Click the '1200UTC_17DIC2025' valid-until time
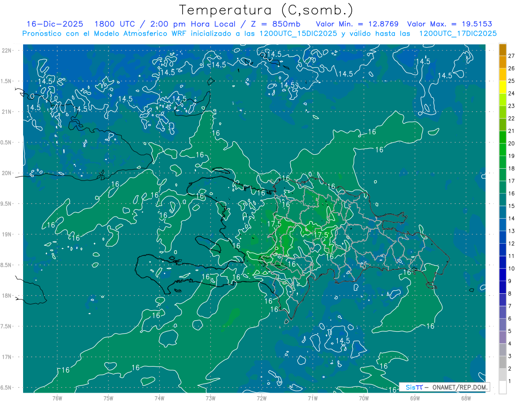 click(458, 34)
